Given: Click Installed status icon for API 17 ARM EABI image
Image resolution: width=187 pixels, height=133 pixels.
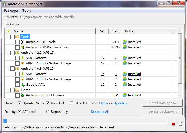Looking at the screenshot, I should 125,63.
